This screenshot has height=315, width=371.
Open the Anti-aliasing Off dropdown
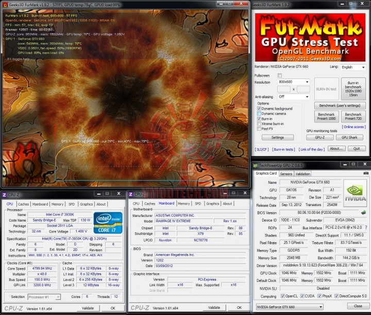point(293,97)
